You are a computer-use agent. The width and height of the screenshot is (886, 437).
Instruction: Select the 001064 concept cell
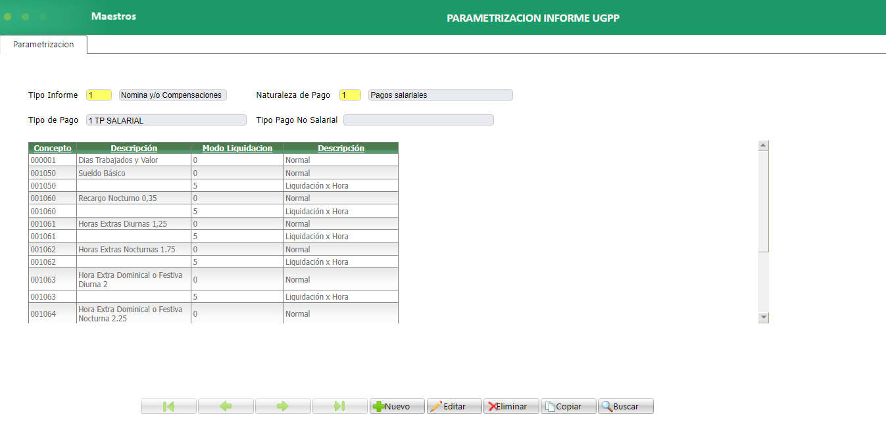pos(53,313)
